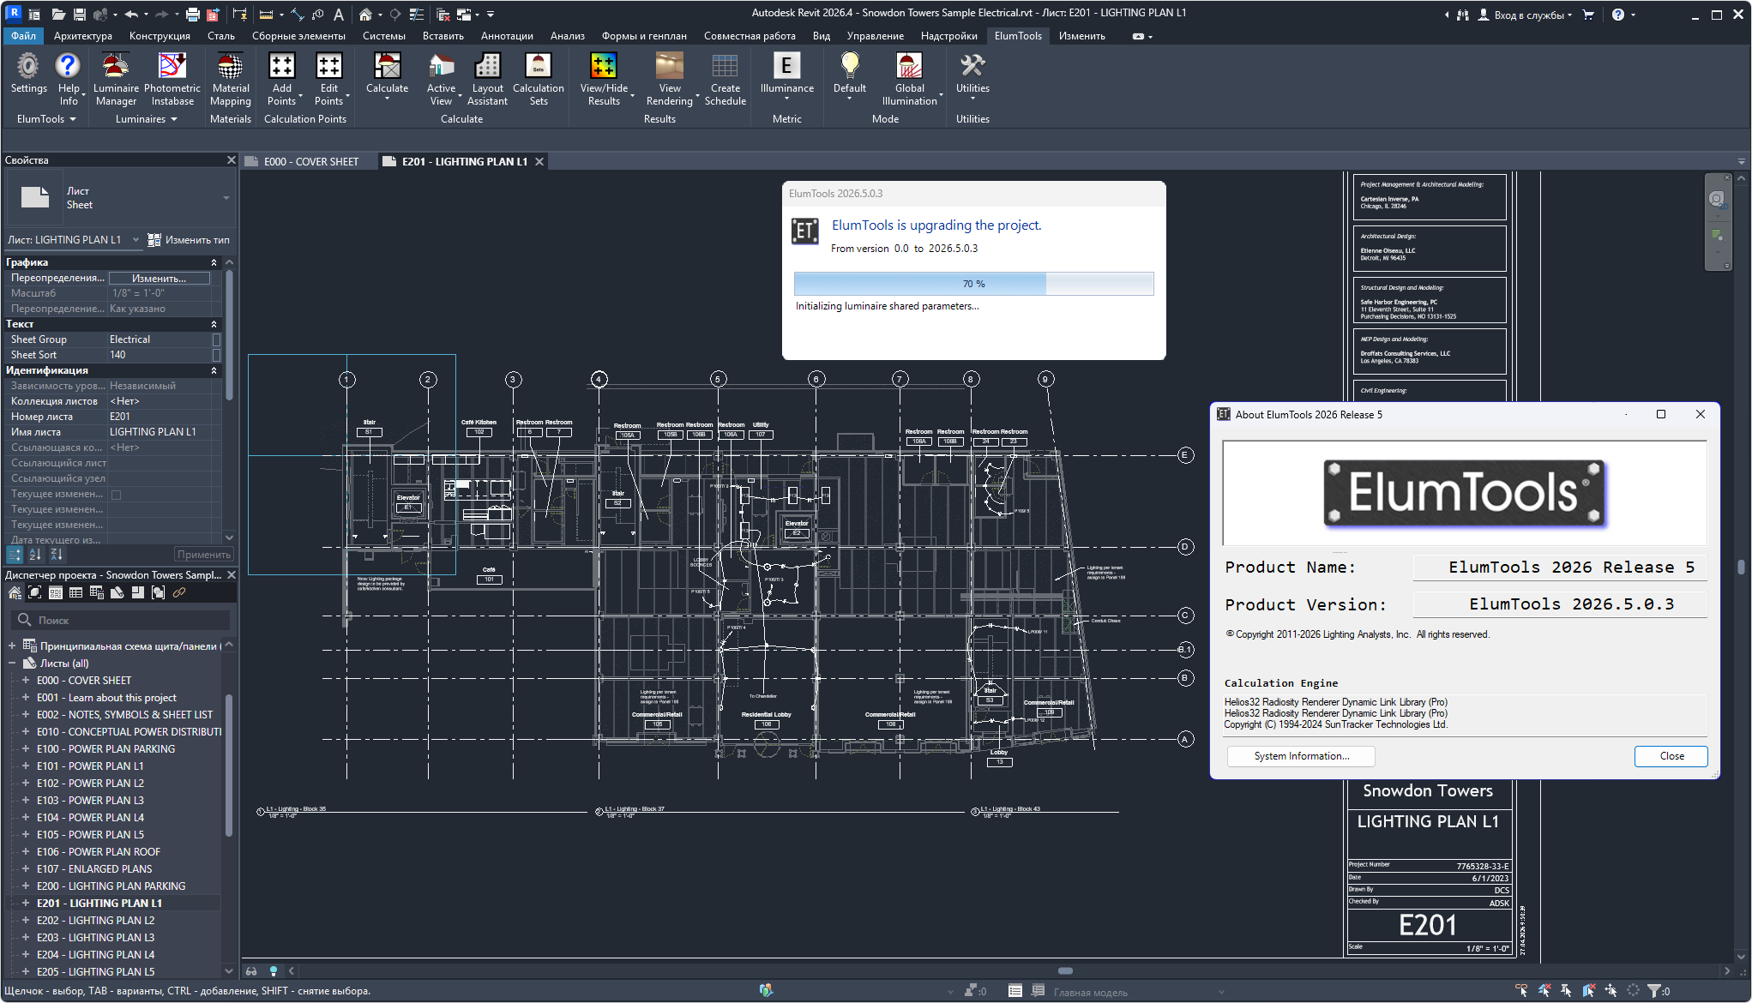Click Изменить тип button
Viewport: 1752px width, 1003px height.
[x=189, y=240]
